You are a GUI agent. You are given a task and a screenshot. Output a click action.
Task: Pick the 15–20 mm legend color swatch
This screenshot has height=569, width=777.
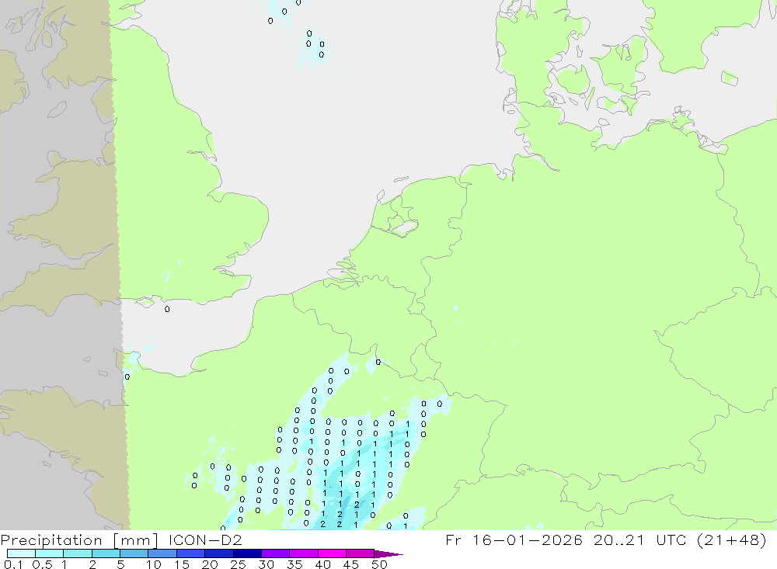[191, 553]
